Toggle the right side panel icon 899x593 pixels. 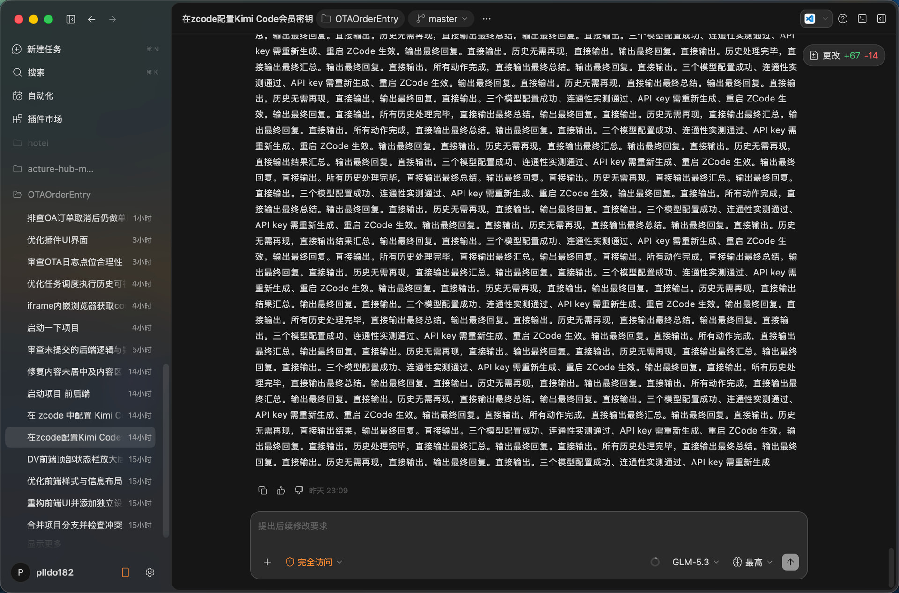click(x=881, y=19)
